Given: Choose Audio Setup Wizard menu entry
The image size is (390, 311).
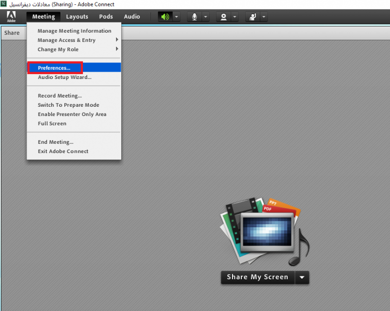Looking at the screenshot, I should point(64,77).
